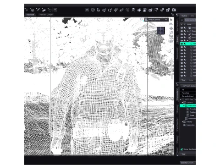Open viewport options menu beside Default Camera
This screenshot has height=165, width=220.
tap(171, 20)
